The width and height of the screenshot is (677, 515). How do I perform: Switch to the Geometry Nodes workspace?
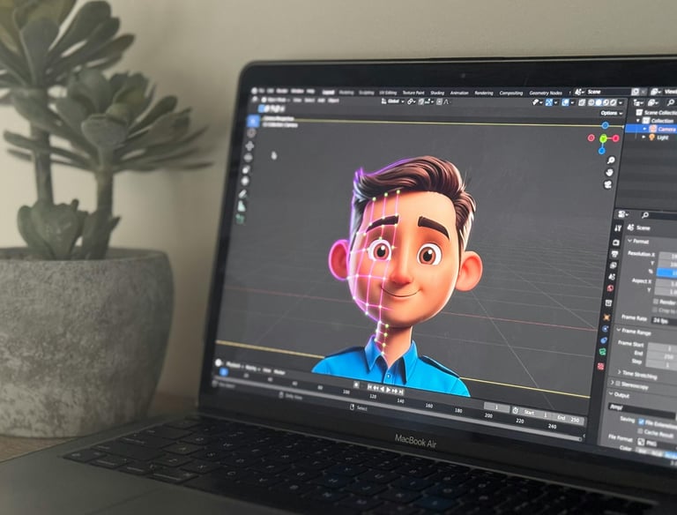546,93
